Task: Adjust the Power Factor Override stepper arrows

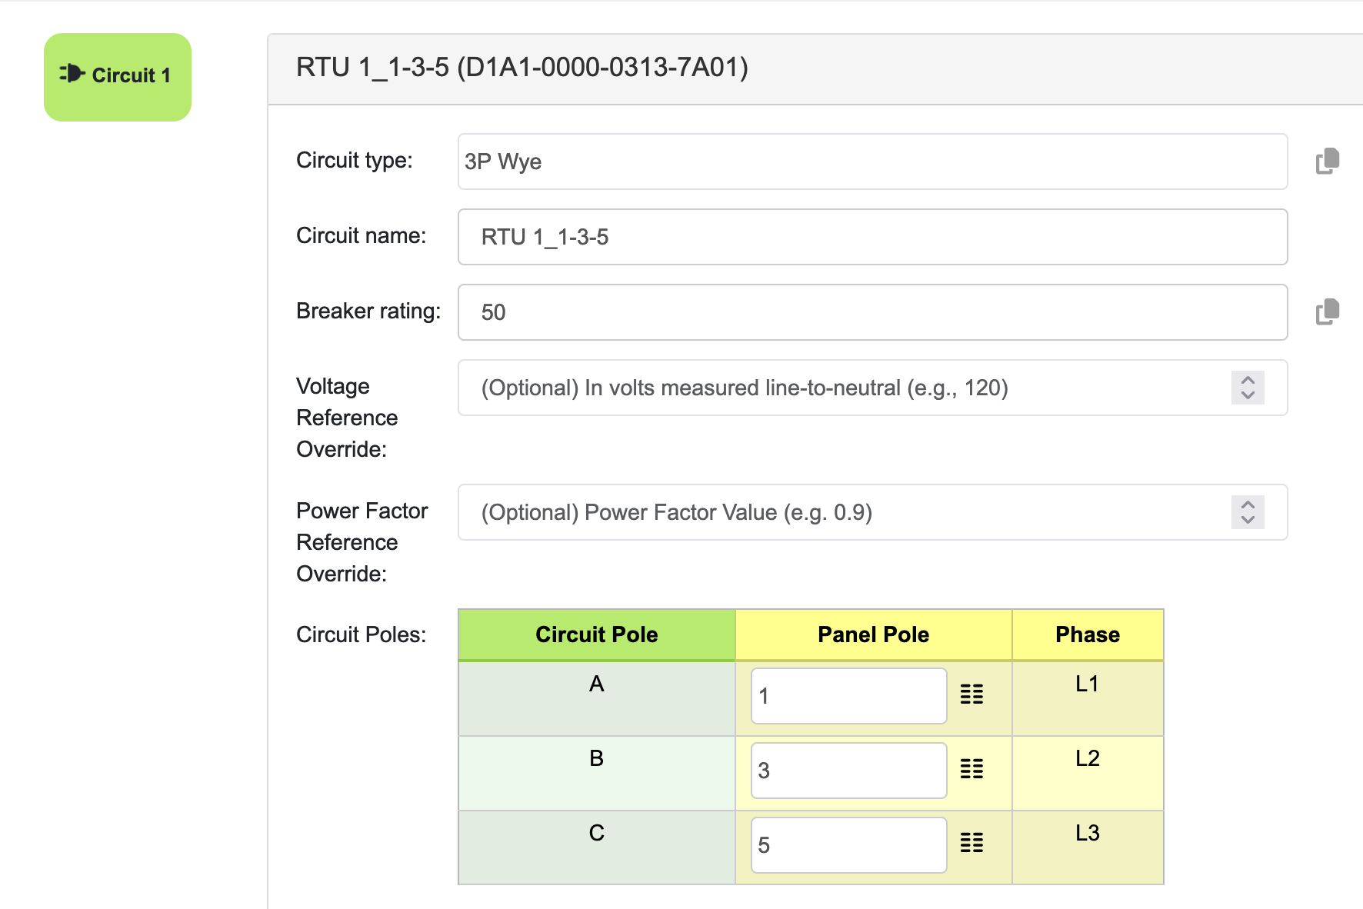Action: [x=1247, y=512]
